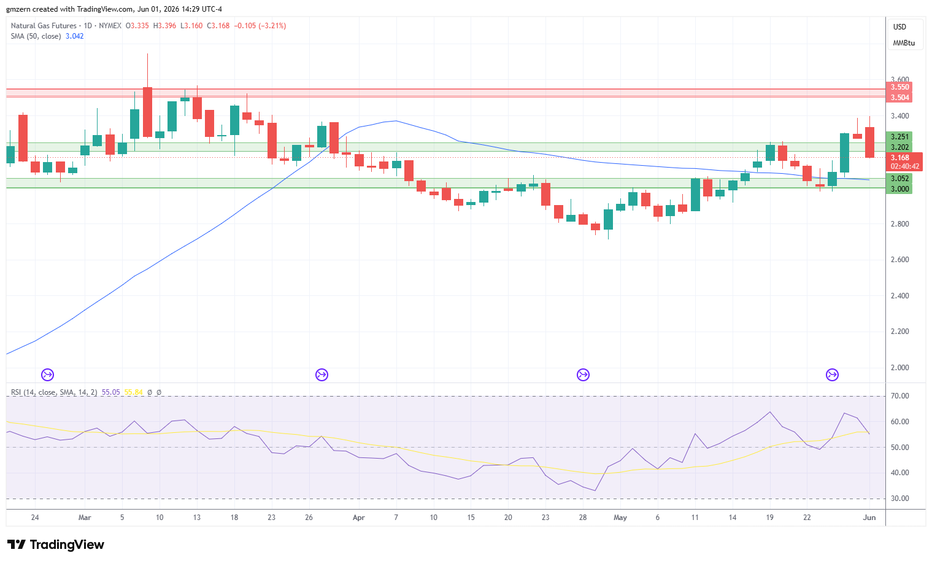
Task: Click the 3.000 green price label
Action: point(900,189)
